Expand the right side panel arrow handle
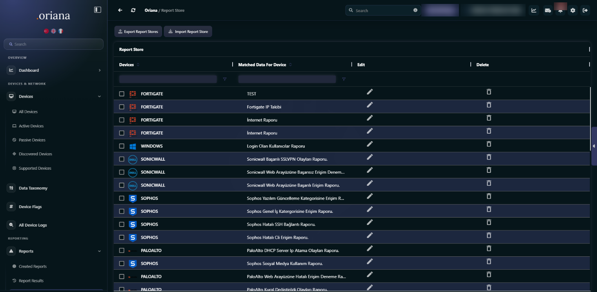The height and width of the screenshot is (292, 597). [594, 146]
